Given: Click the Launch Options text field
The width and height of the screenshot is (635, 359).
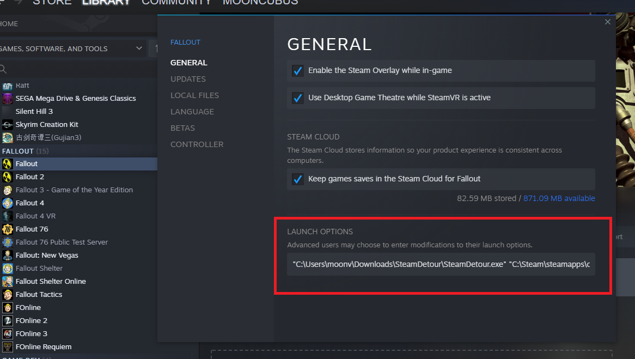Looking at the screenshot, I should tap(441, 265).
